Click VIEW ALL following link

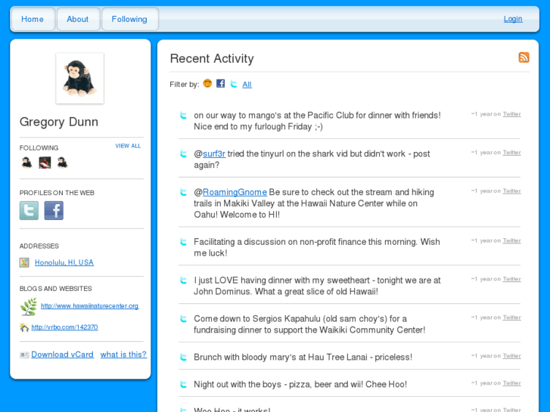pos(128,146)
